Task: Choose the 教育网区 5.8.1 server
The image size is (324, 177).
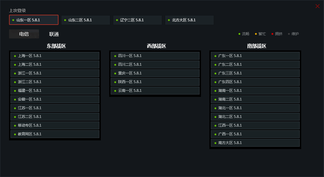Action: point(55,134)
